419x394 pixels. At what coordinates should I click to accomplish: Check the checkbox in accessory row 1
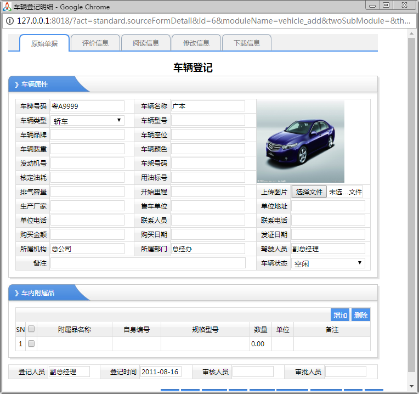pos(31,344)
